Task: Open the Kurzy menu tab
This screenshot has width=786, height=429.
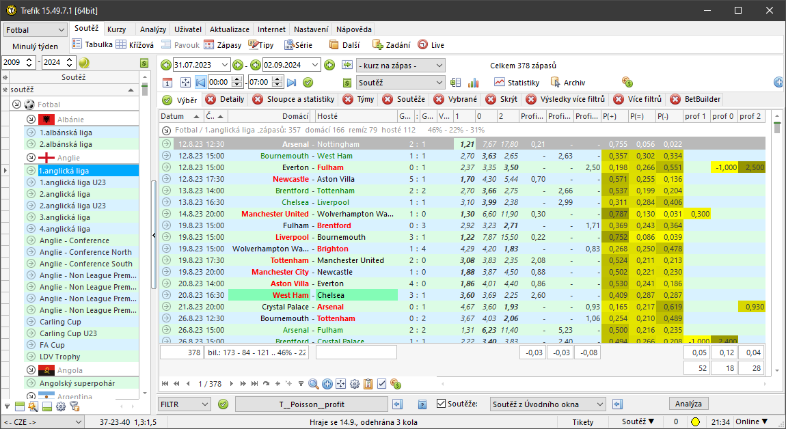Action: [x=117, y=29]
